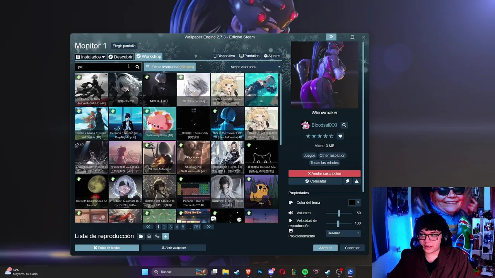Click the Elegir pantalla button
The width and height of the screenshot is (495, 278).
pyautogui.click(x=124, y=46)
